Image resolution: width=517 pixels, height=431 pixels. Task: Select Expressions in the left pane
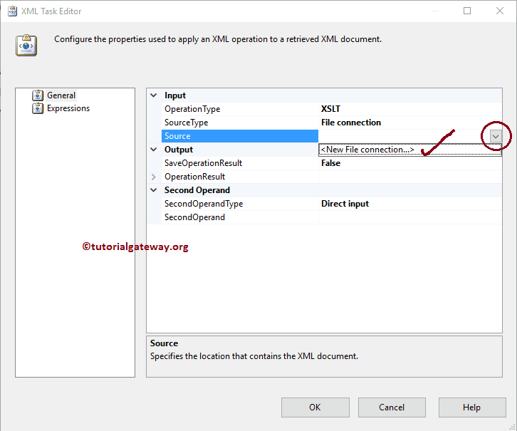coord(68,108)
